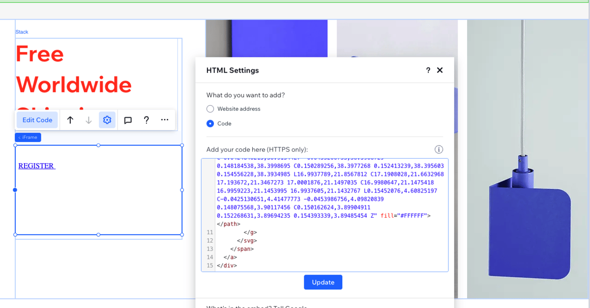Click the fill="#FFFFFF" attribute in code
This screenshot has width=590, height=308.
point(404,216)
